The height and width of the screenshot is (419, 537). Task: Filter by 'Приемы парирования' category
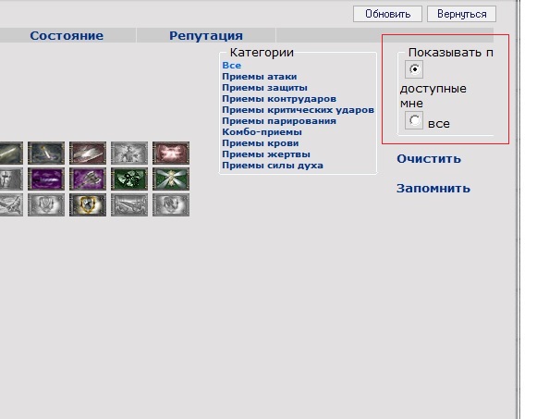pyautogui.click(x=279, y=121)
